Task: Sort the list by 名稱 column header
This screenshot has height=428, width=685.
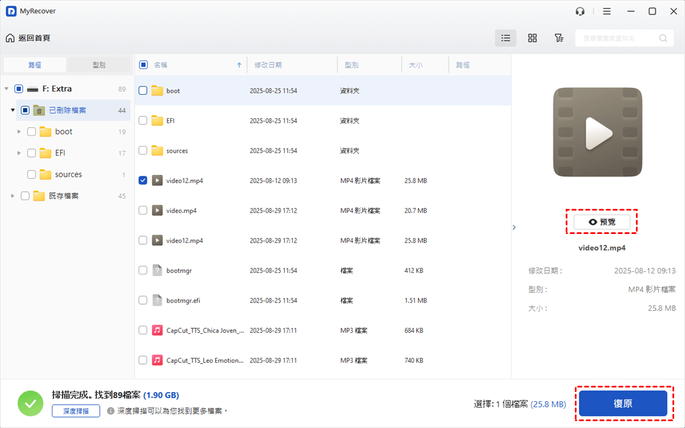Action: click(x=161, y=65)
